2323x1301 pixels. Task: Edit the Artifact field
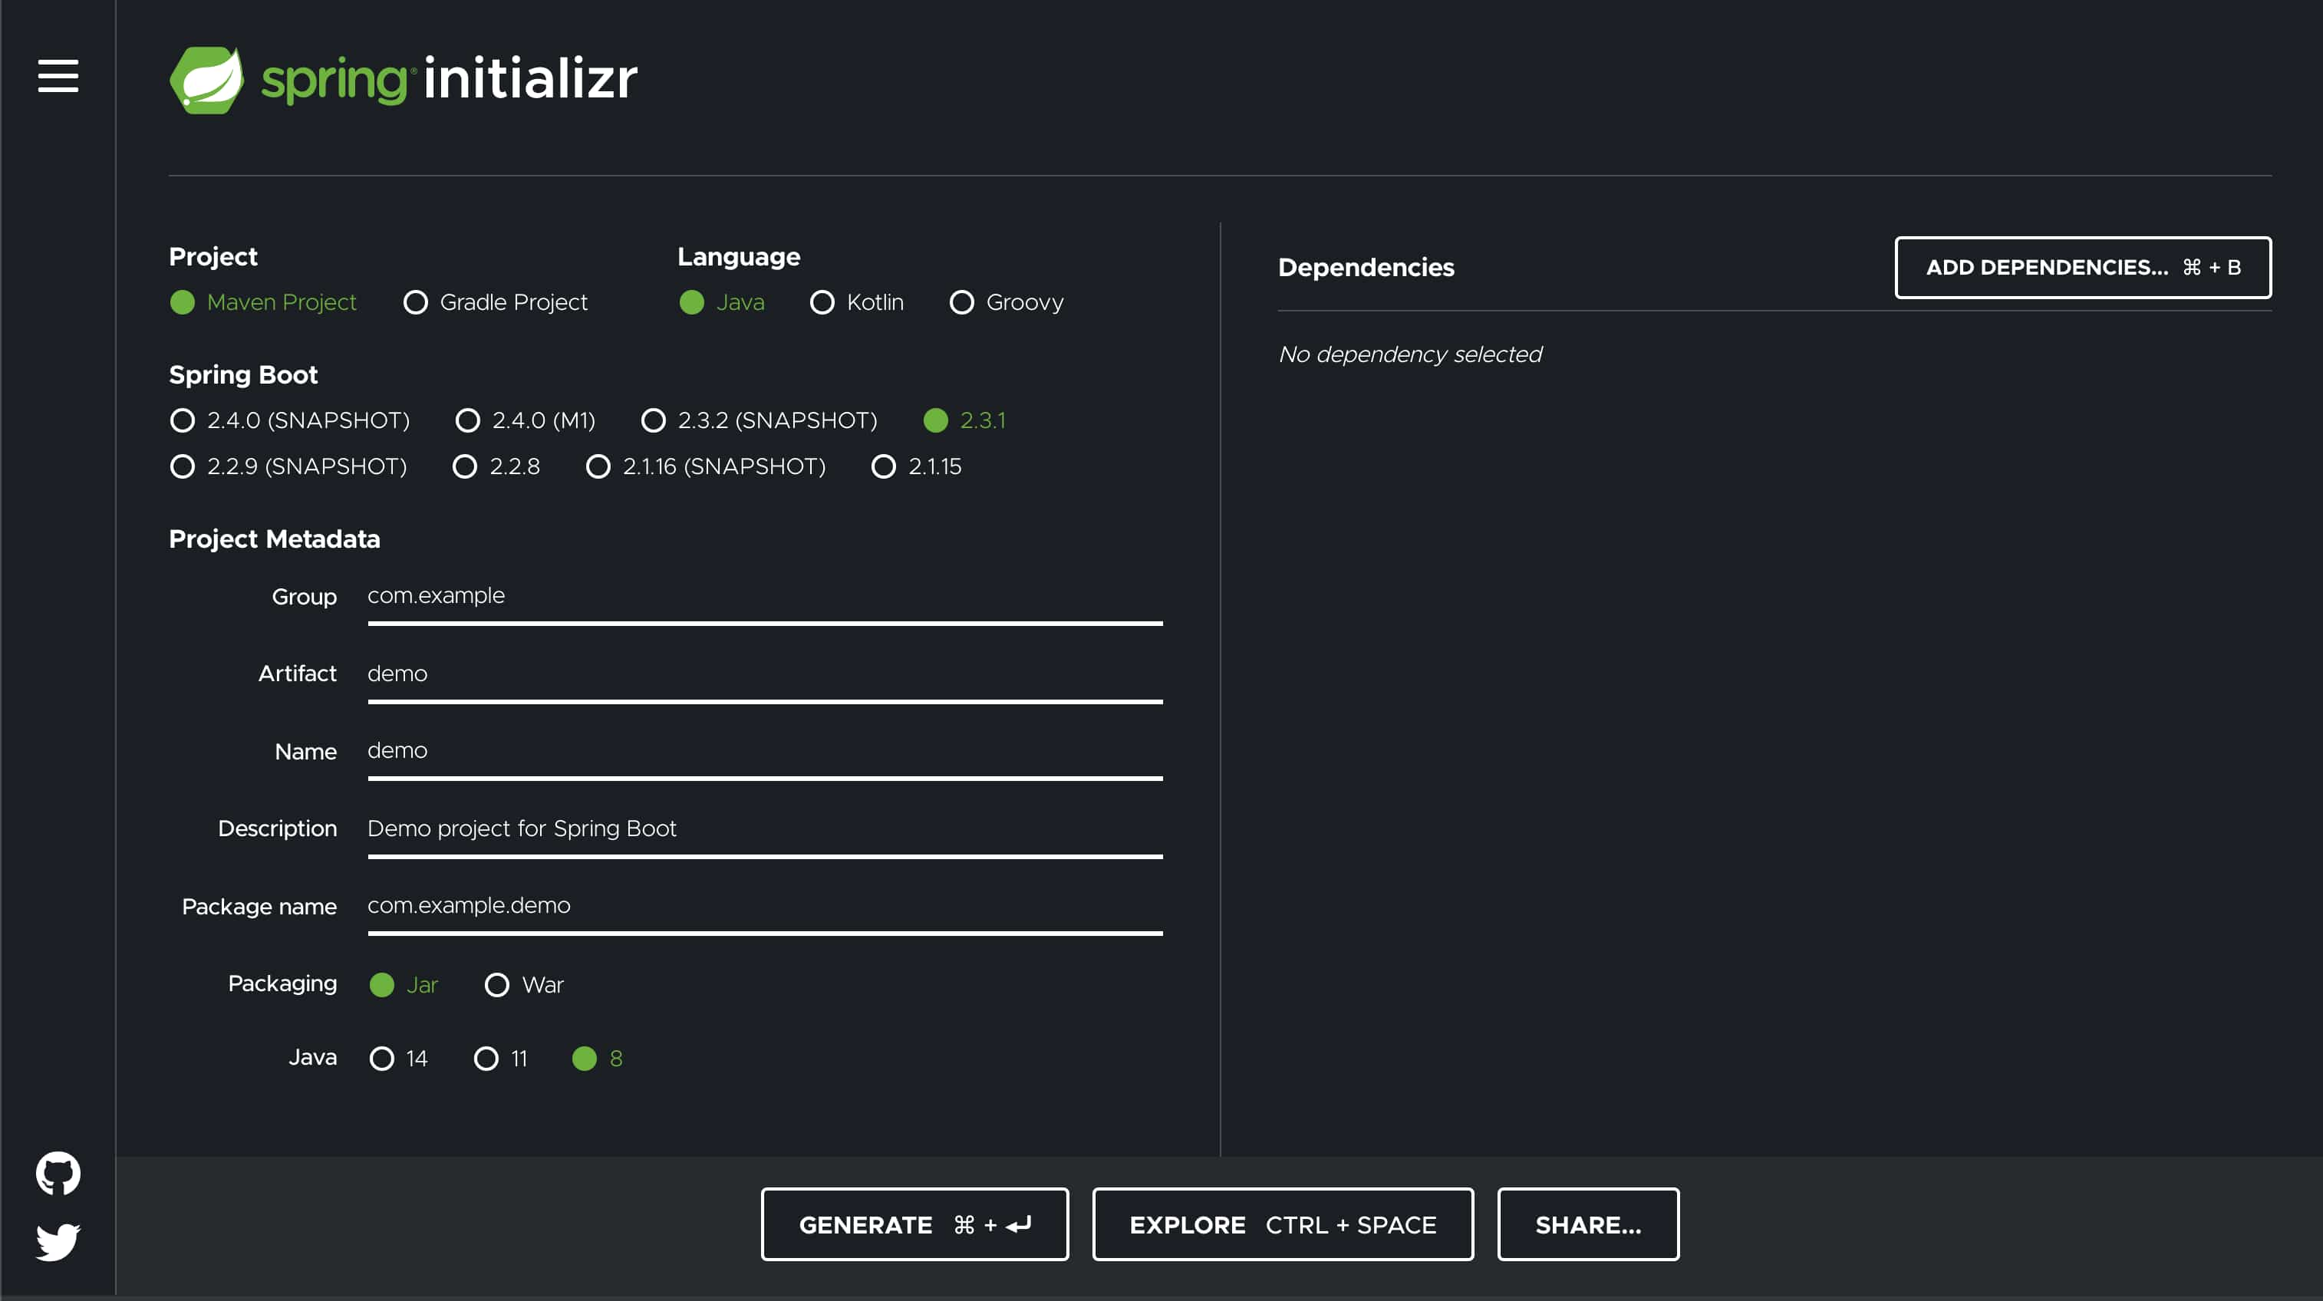pyautogui.click(x=765, y=674)
